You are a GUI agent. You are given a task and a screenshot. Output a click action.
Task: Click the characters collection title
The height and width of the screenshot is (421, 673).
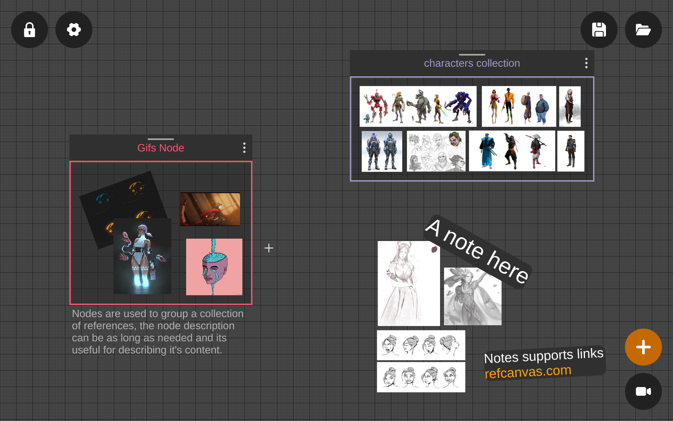(472, 63)
